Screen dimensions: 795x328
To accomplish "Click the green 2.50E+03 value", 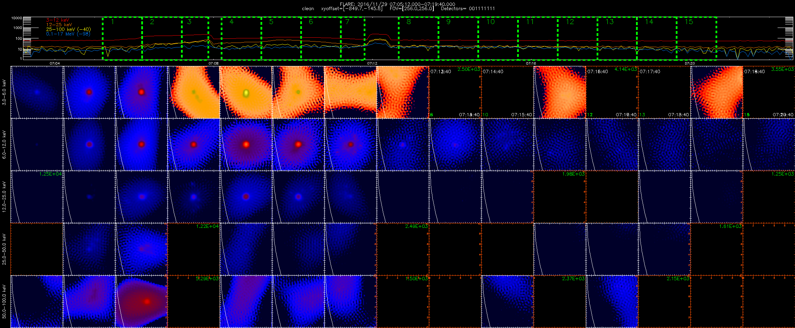I will 469,69.
